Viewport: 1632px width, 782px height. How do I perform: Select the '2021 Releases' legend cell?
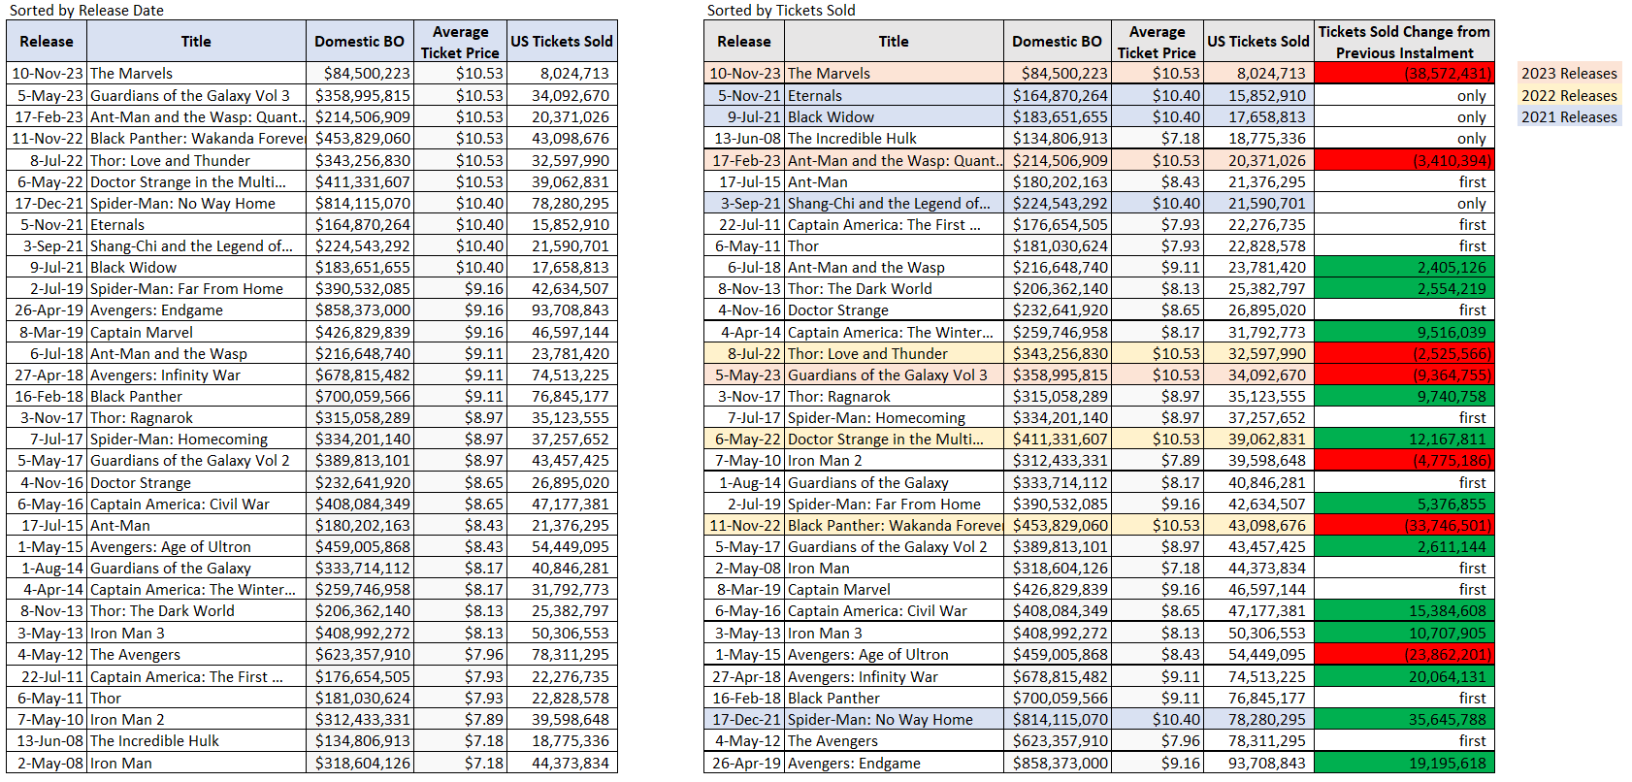point(1569,116)
